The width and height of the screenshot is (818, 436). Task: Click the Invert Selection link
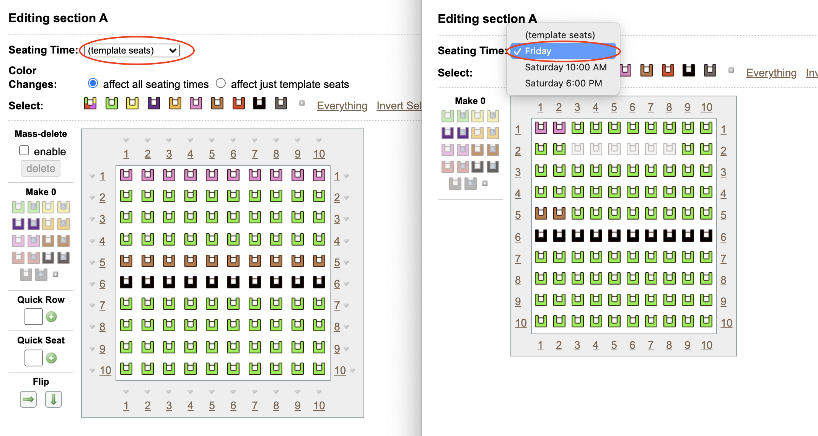point(399,106)
